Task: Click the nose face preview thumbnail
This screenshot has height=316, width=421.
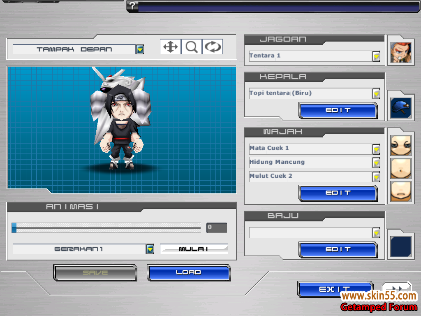Action: point(400,168)
